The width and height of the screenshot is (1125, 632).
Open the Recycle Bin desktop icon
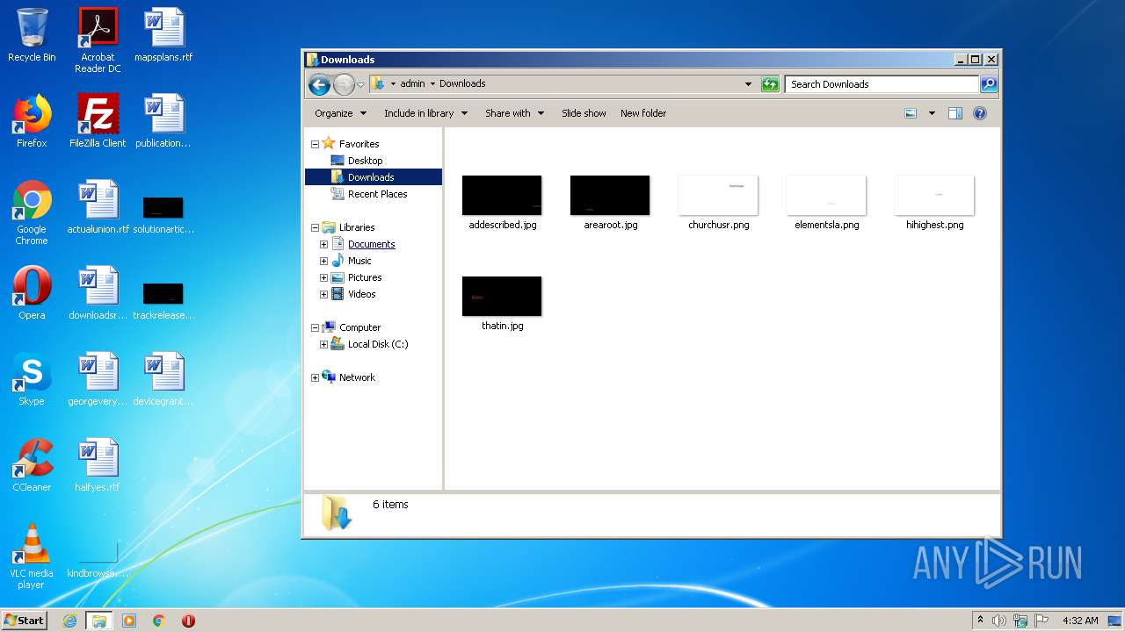(x=32, y=35)
